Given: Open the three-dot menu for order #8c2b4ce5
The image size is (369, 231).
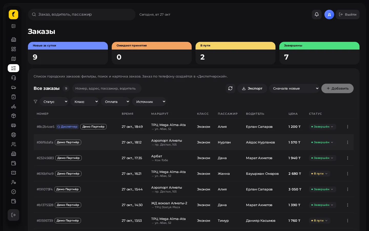Looking at the screenshot, I should [x=347, y=127].
